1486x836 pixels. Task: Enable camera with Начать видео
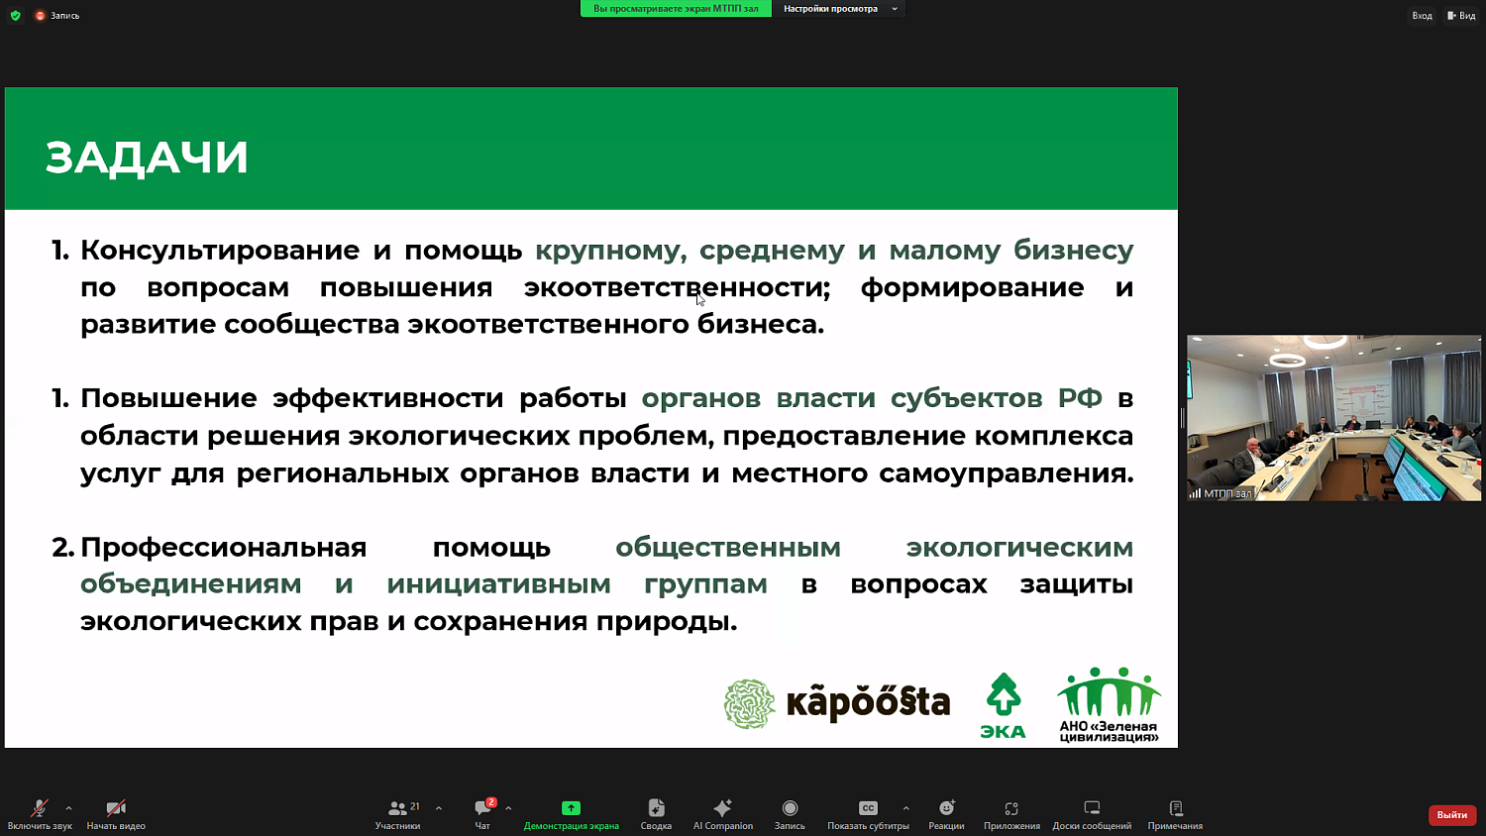116,812
